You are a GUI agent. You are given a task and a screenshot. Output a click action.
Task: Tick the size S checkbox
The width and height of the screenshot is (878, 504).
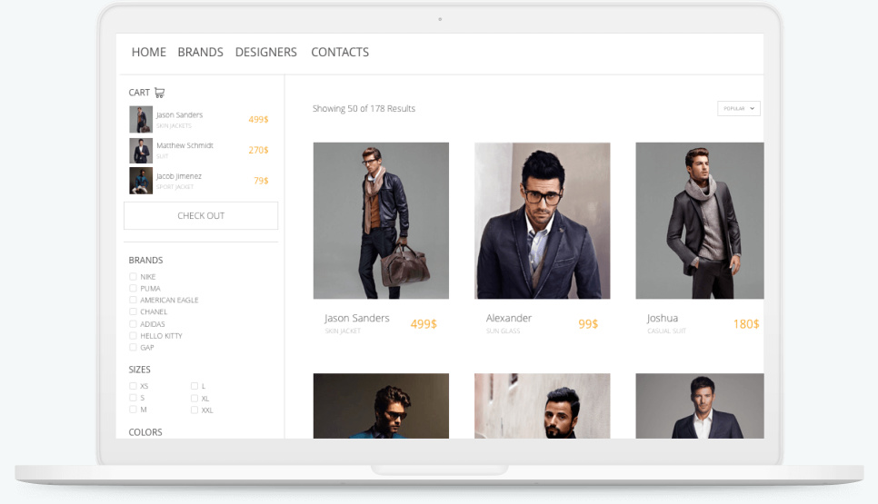(133, 398)
